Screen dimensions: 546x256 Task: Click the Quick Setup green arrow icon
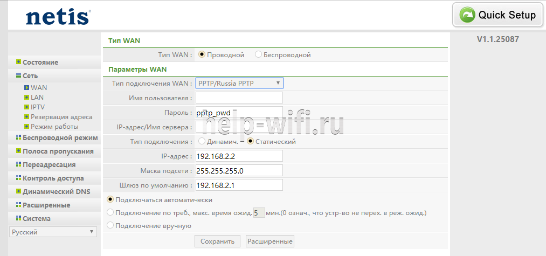tap(468, 15)
